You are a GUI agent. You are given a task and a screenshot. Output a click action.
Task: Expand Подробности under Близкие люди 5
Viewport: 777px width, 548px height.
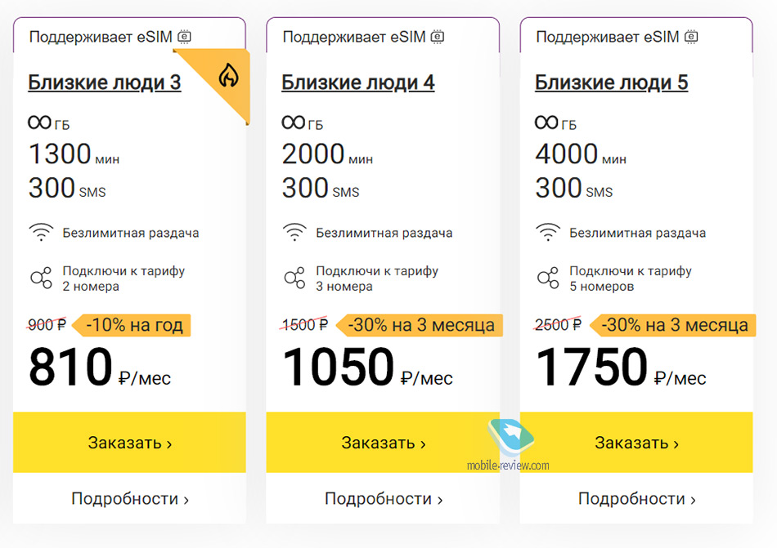[x=637, y=498]
